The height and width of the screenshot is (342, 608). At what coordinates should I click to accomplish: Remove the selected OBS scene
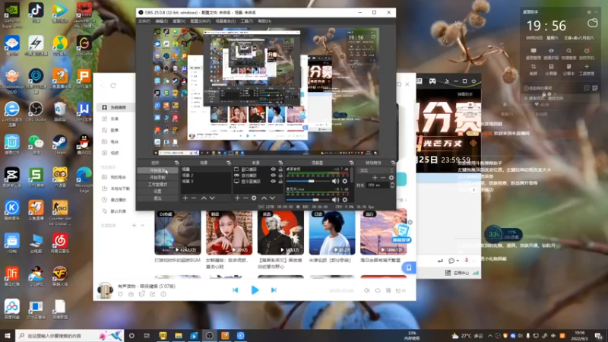[x=194, y=198]
